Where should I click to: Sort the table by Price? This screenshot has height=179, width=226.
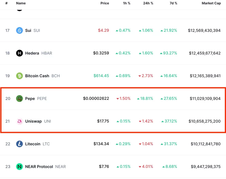pos(105,3)
